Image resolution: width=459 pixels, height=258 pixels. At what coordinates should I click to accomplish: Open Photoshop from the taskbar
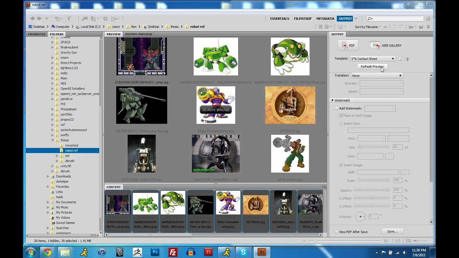155,252
